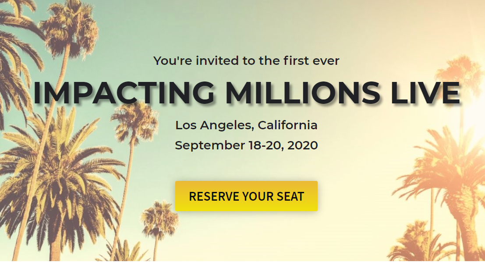The height and width of the screenshot is (262, 485).
Task: Click the word California
Action: [x=288, y=125]
